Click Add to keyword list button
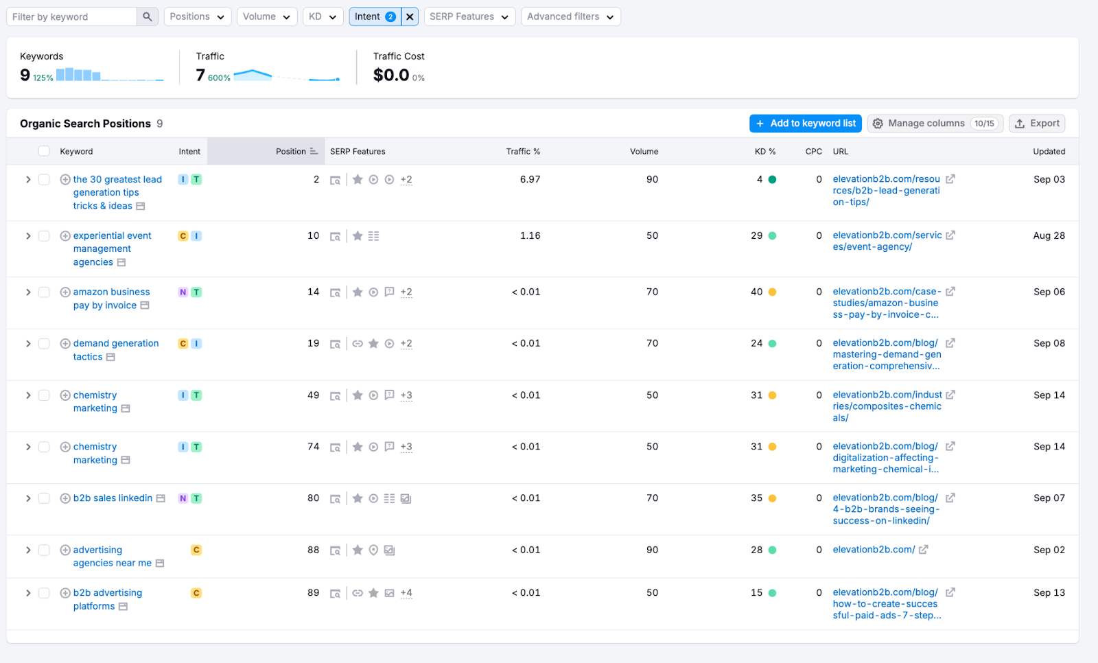 (806, 124)
